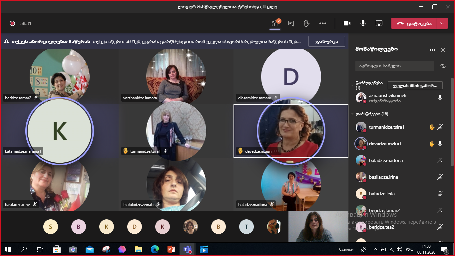Open the meeting chat conversation icon

tap(291, 23)
